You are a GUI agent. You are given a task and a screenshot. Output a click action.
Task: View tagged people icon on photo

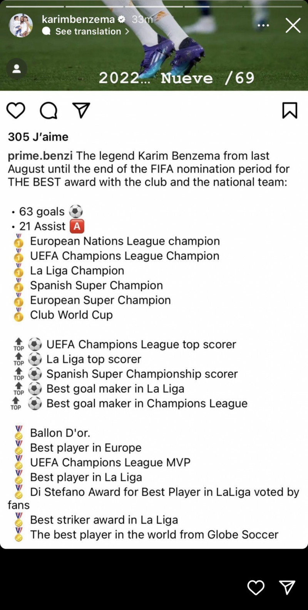pos(17,69)
